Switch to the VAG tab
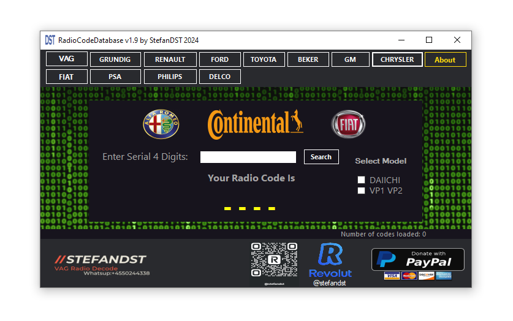Image resolution: width=513 pixels, height=321 pixels. click(67, 59)
